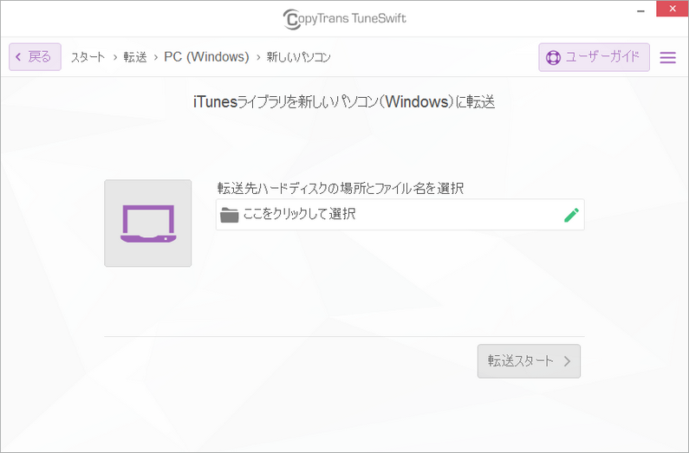
Task: Click the 転送先ハードディスクの場所 label
Action: click(341, 188)
